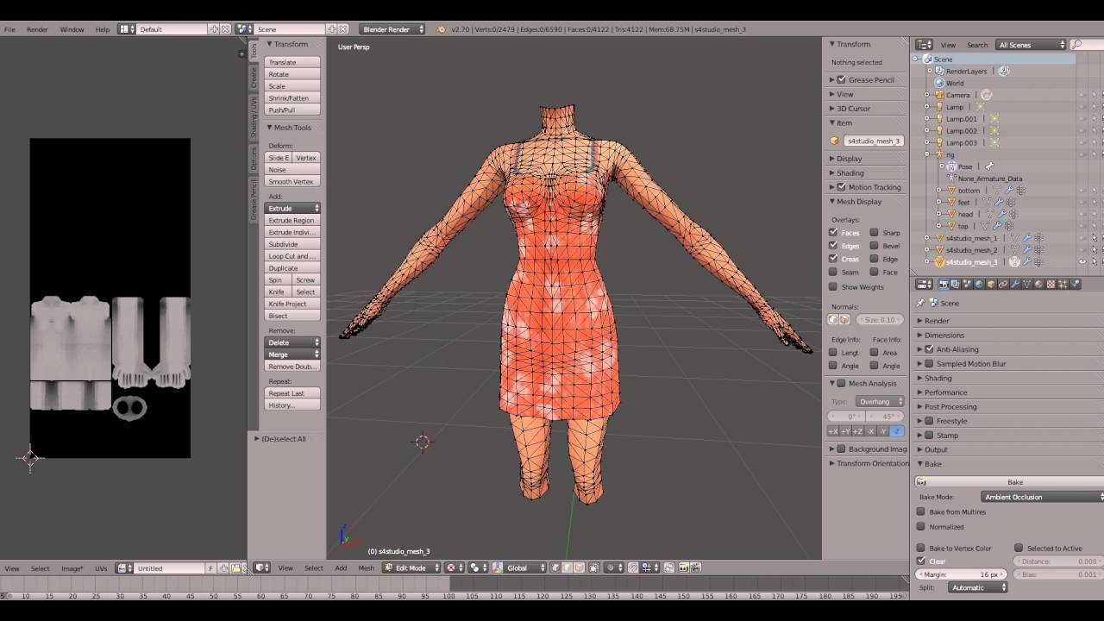This screenshot has height=621, width=1104.
Task: Open the texture checkerboard properties tab
Action: point(1051,284)
